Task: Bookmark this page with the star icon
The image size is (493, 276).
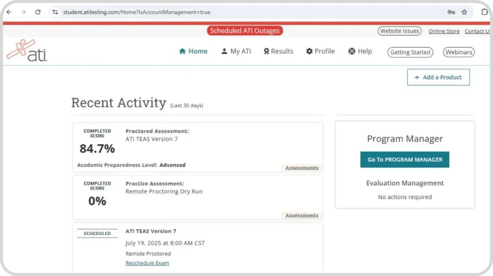Action: 464,12
